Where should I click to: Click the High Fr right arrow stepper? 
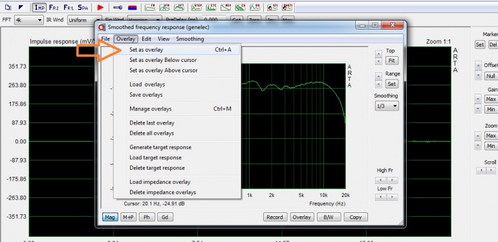pos(392,180)
